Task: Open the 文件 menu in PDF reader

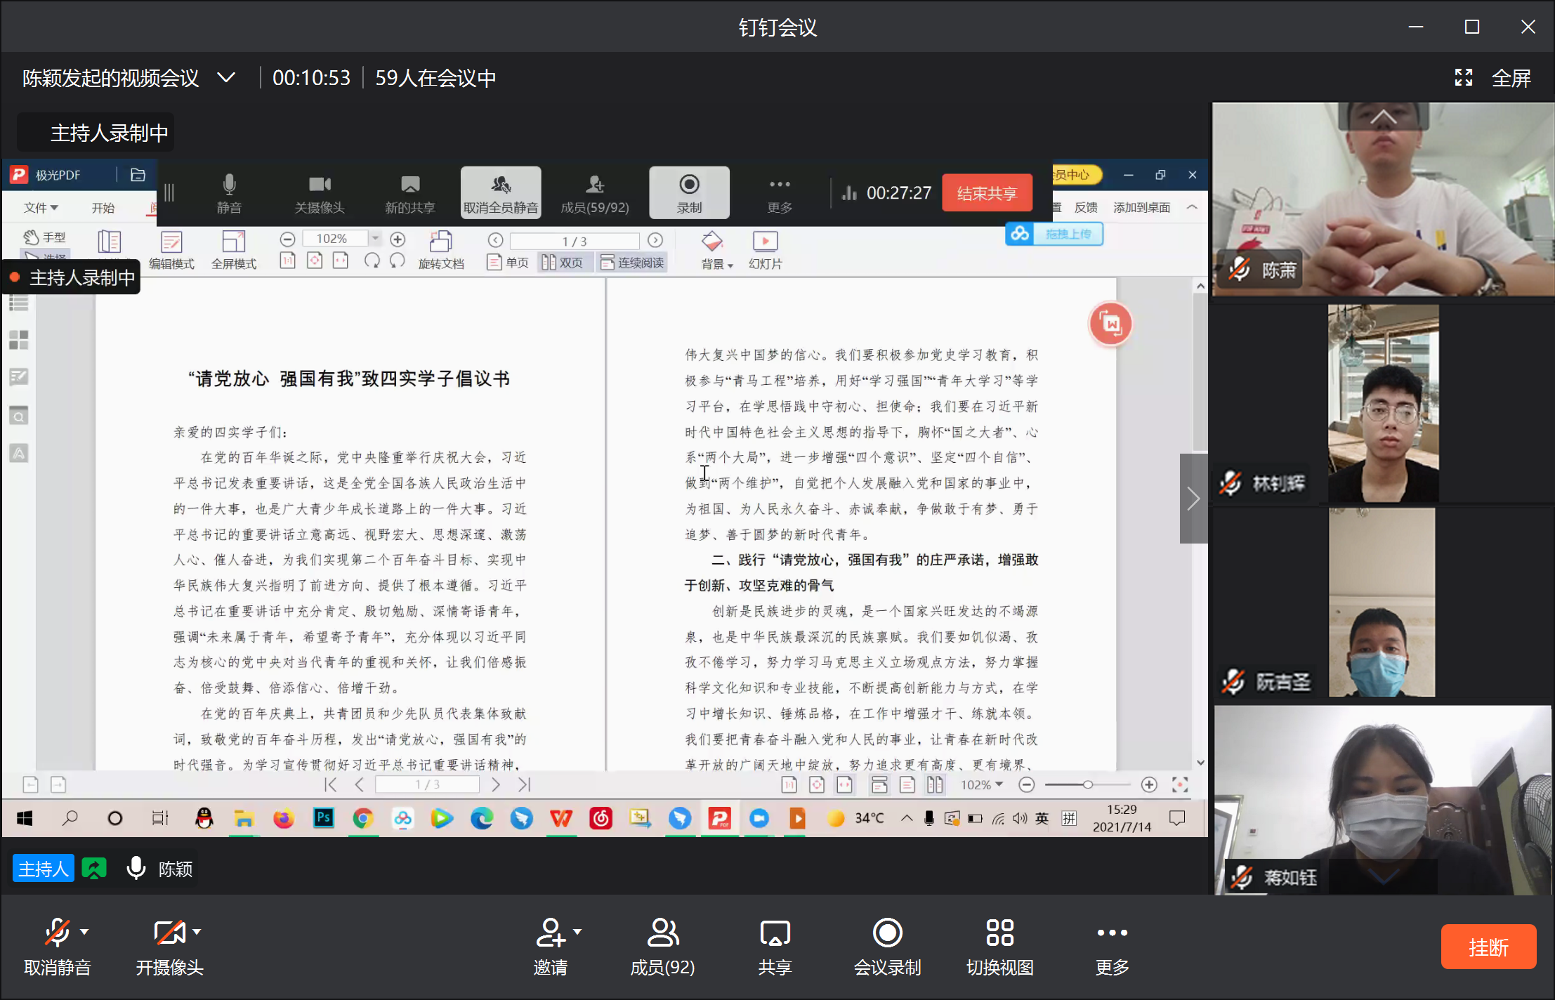Action: pos(40,208)
